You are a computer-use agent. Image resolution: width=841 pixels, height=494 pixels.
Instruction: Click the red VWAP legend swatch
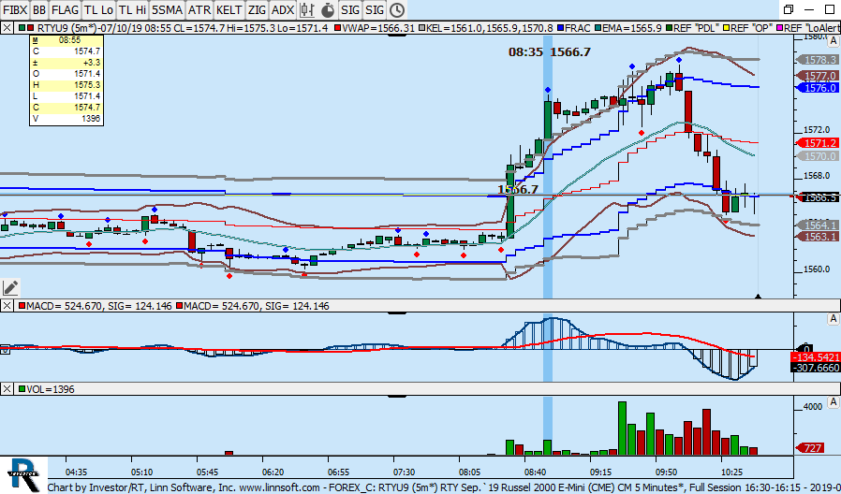[337, 28]
